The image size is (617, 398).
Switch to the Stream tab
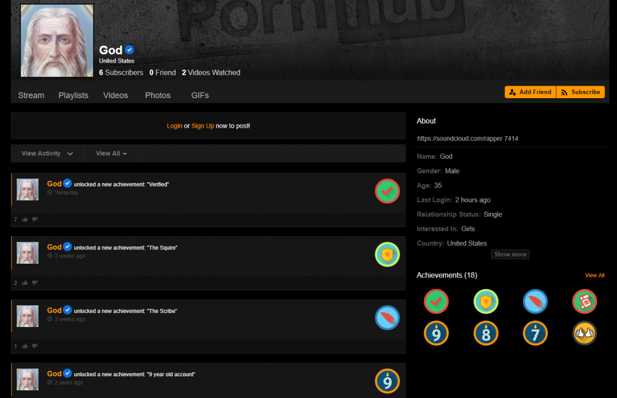pyautogui.click(x=31, y=95)
